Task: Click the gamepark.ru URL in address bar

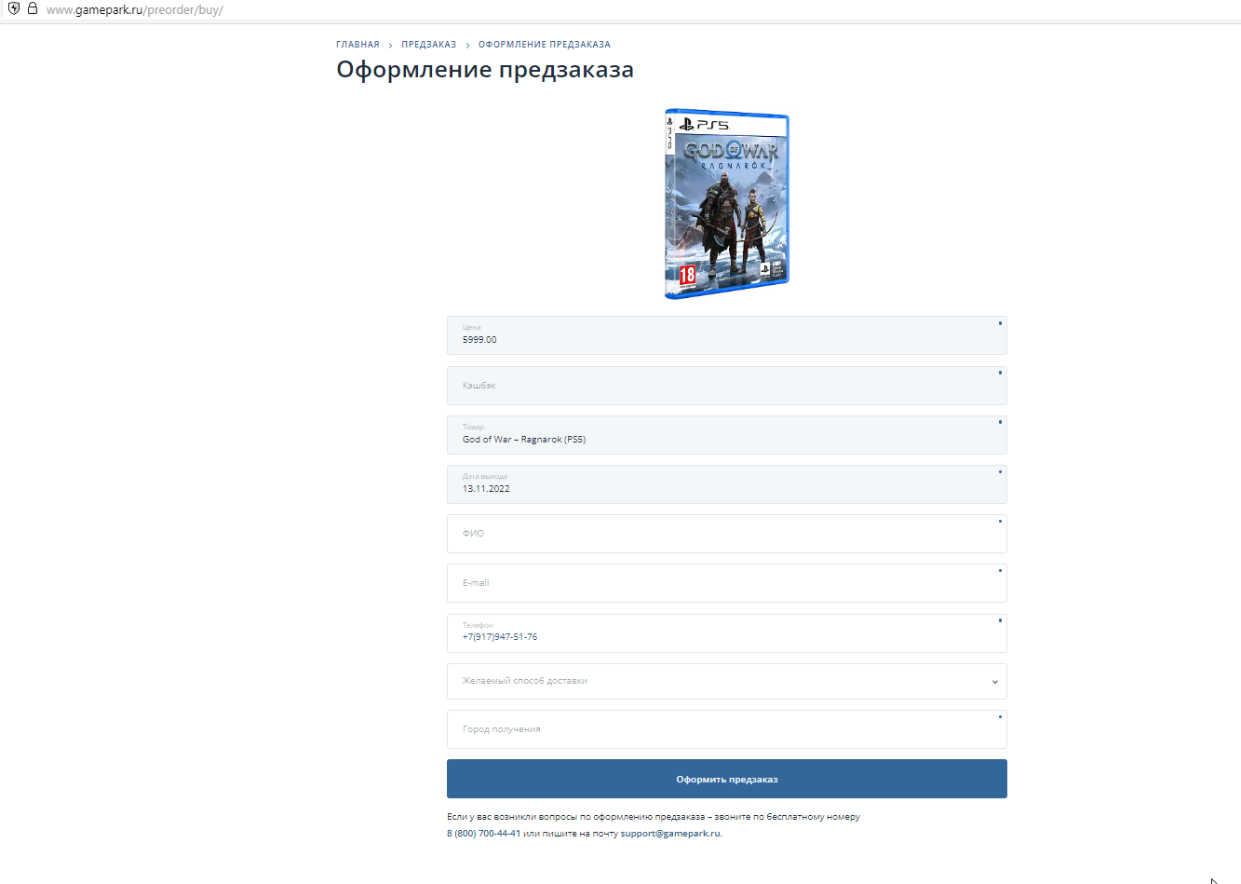Action: [135, 10]
